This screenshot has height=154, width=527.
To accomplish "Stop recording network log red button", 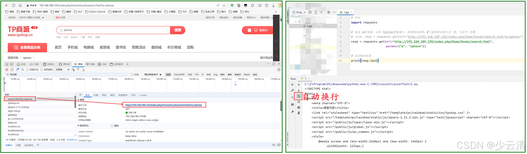I will pos(7,70).
